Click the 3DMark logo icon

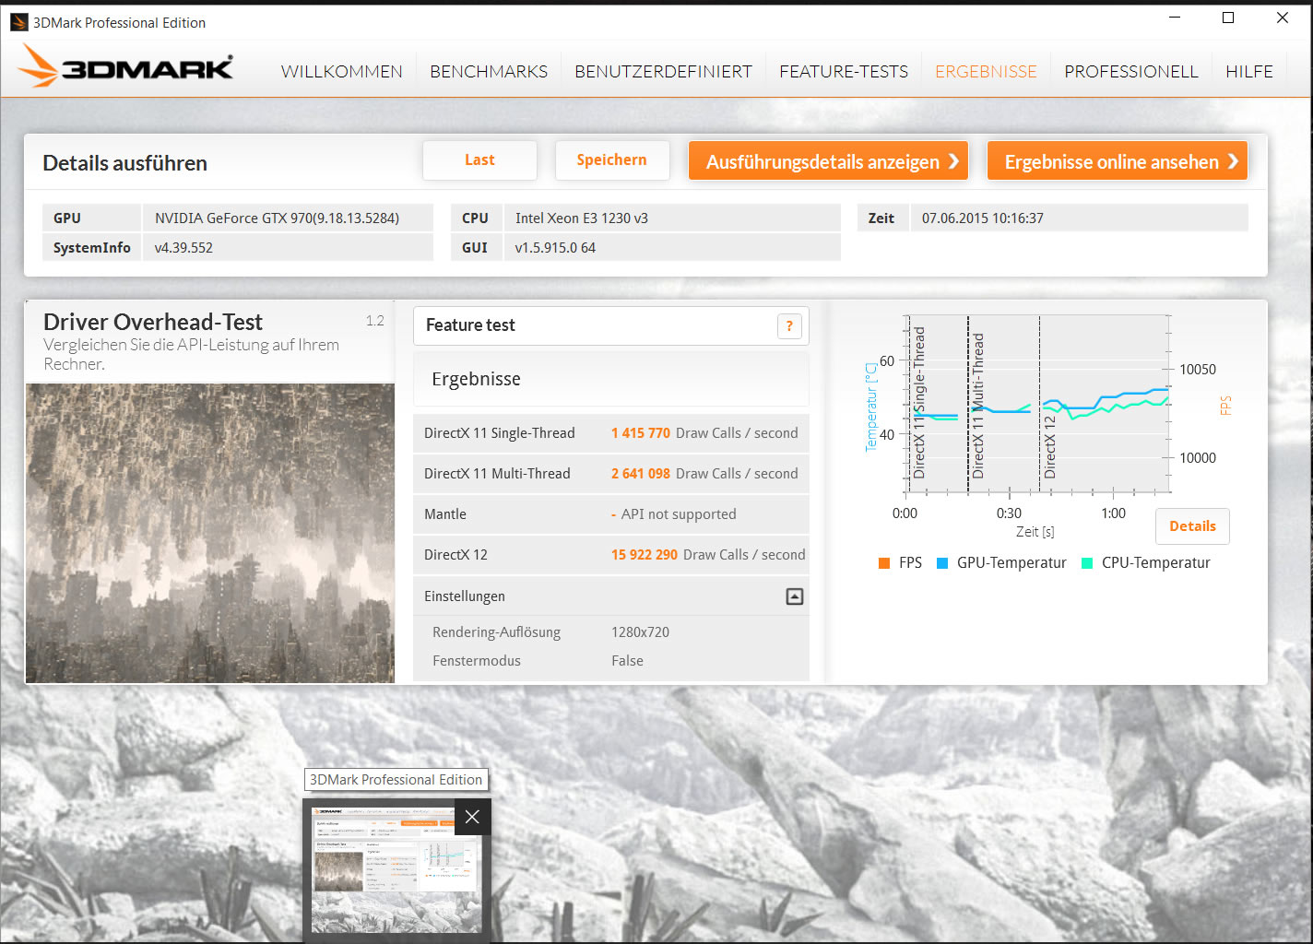pyautogui.click(x=125, y=66)
